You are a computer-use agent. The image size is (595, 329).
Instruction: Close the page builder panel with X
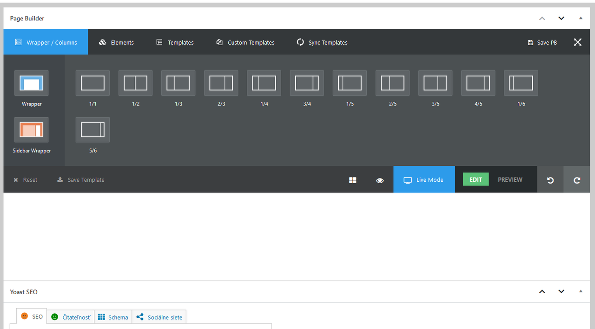click(577, 42)
